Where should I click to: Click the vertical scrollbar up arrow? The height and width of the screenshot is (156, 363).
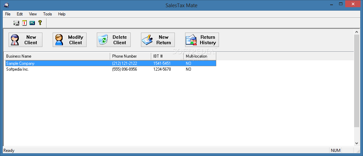coord(356,32)
